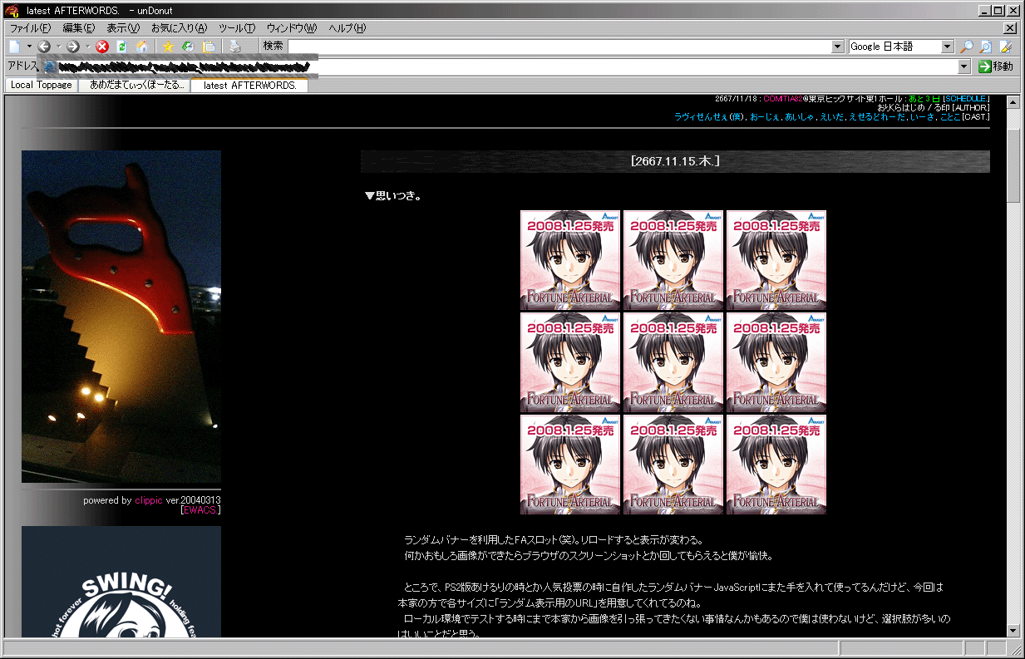Open the お気に入り(A) menu
1025x659 pixels.
(179, 28)
